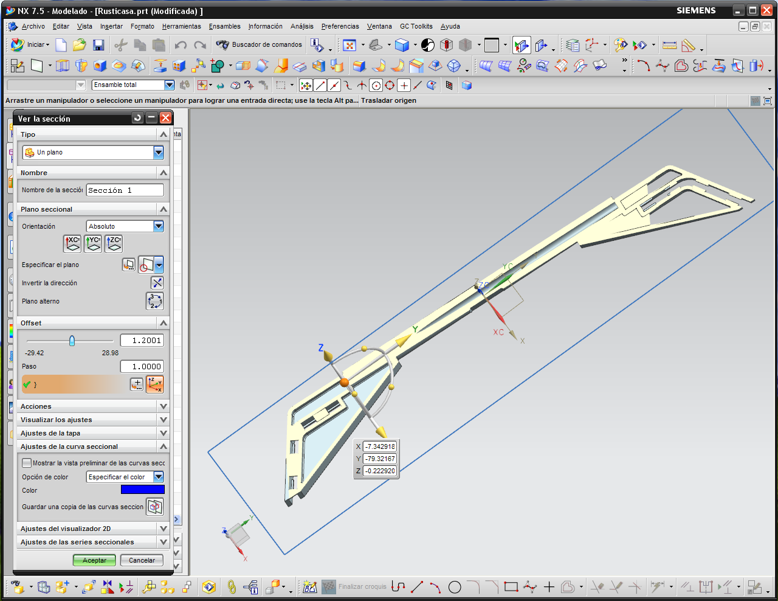Click the rectangle sketch tool in bottom toolbar
This screenshot has width=778, height=601.
coord(511,587)
